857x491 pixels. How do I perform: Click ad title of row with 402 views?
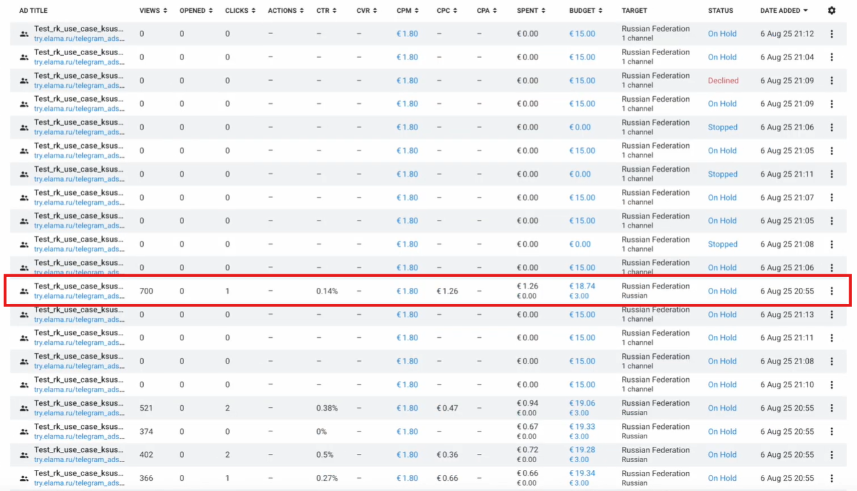pyautogui.click(x=78, y=450)
